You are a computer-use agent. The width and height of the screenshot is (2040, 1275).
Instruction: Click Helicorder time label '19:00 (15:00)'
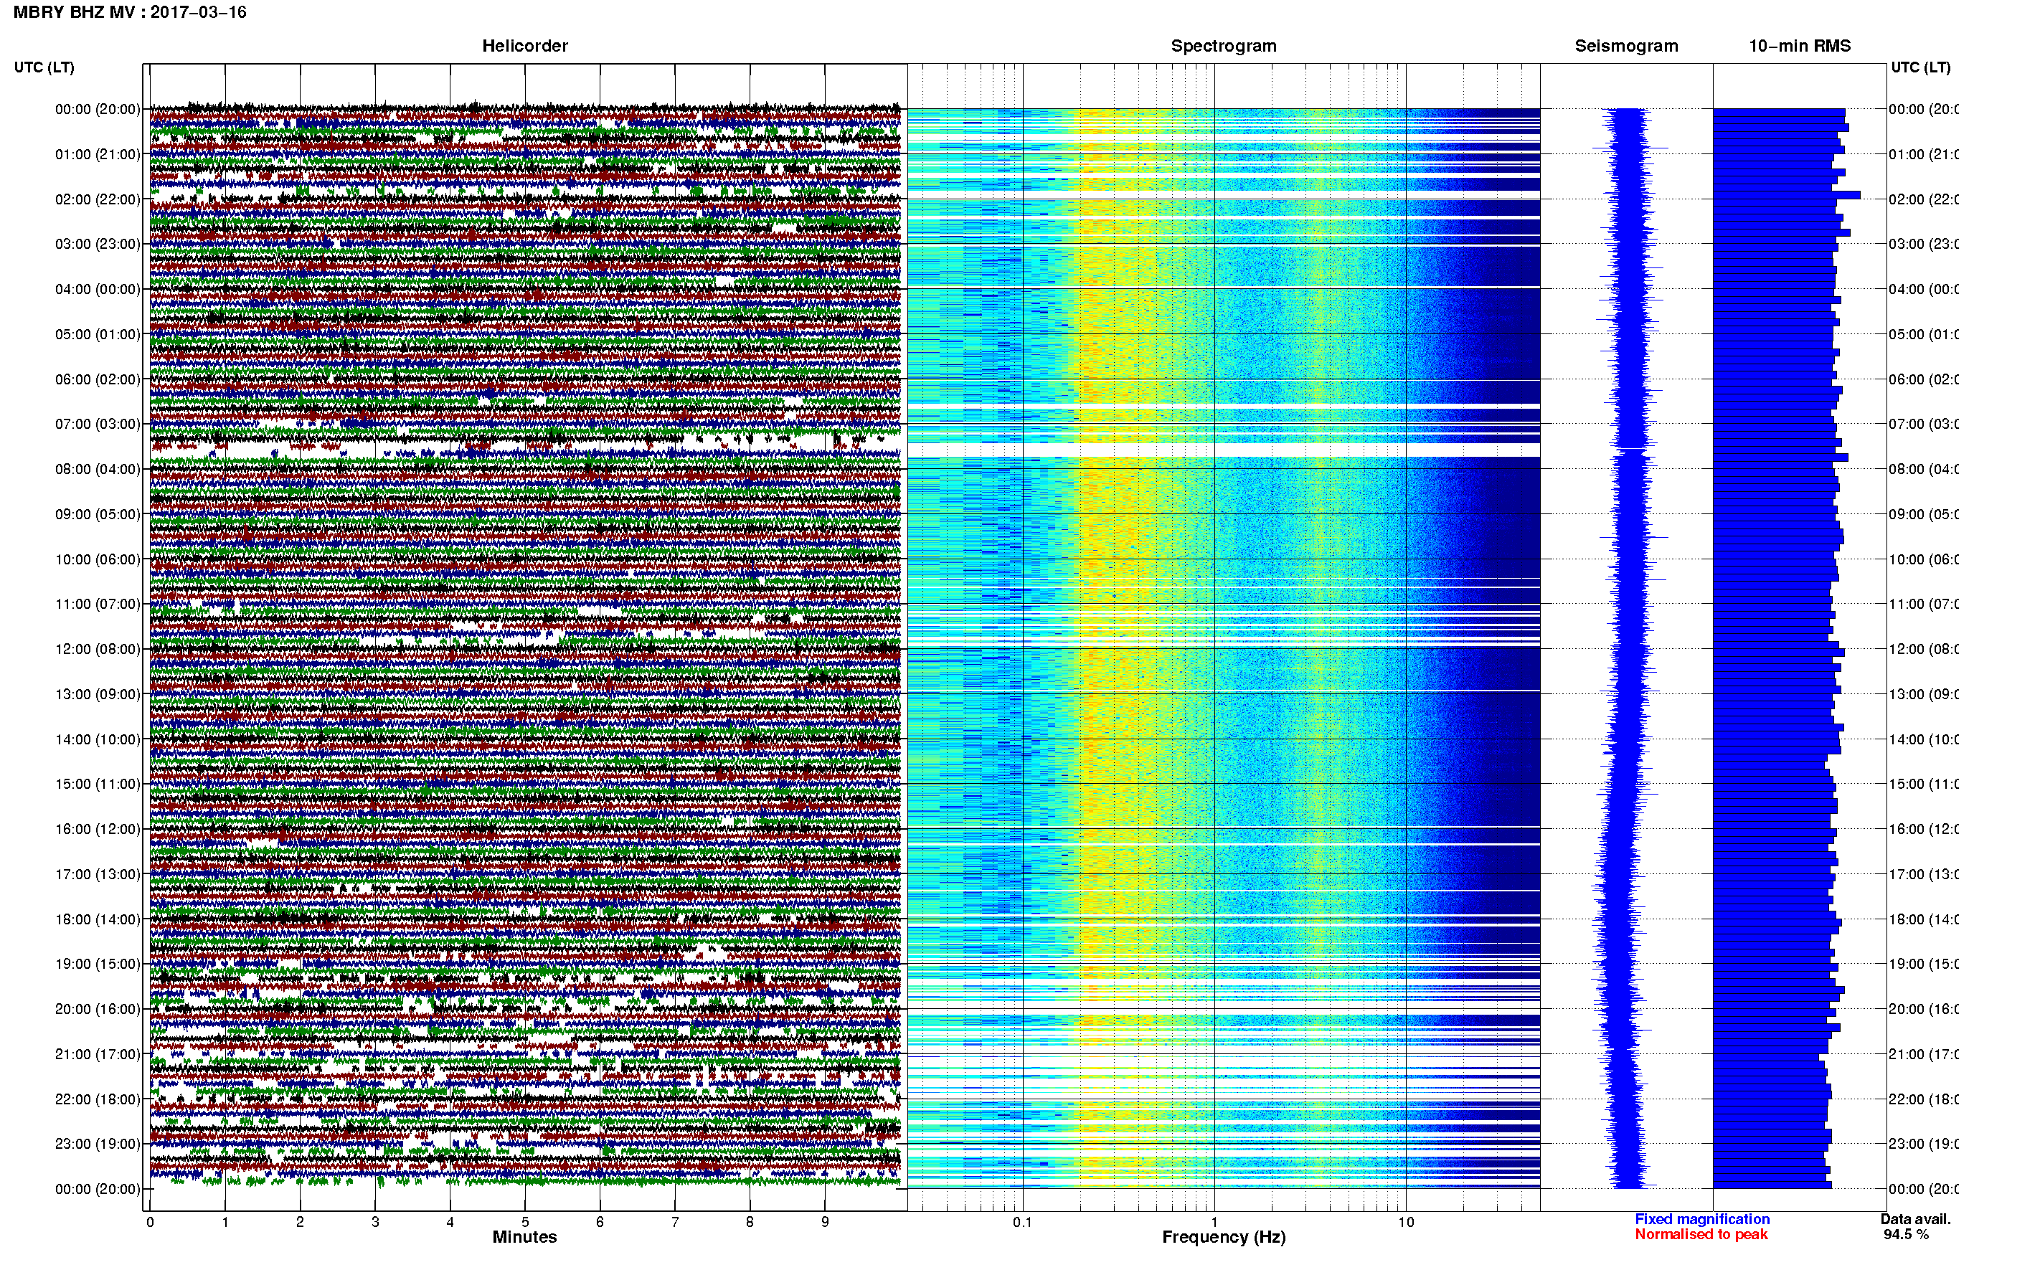coord(98,964)
